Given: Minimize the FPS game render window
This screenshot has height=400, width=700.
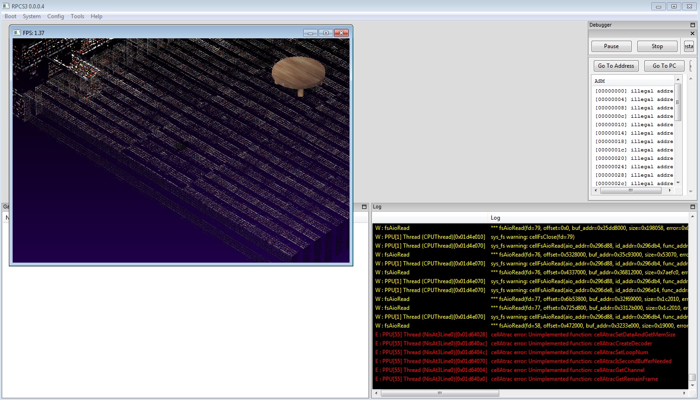Looking at the screenshot, I should (310, 33).
